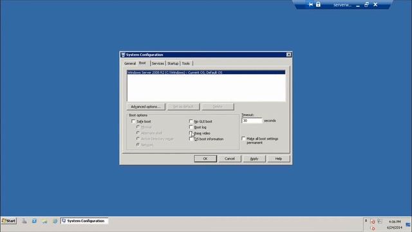Toggle Make all boot settings permanent
412x232 pixels.
click(243, 139)
